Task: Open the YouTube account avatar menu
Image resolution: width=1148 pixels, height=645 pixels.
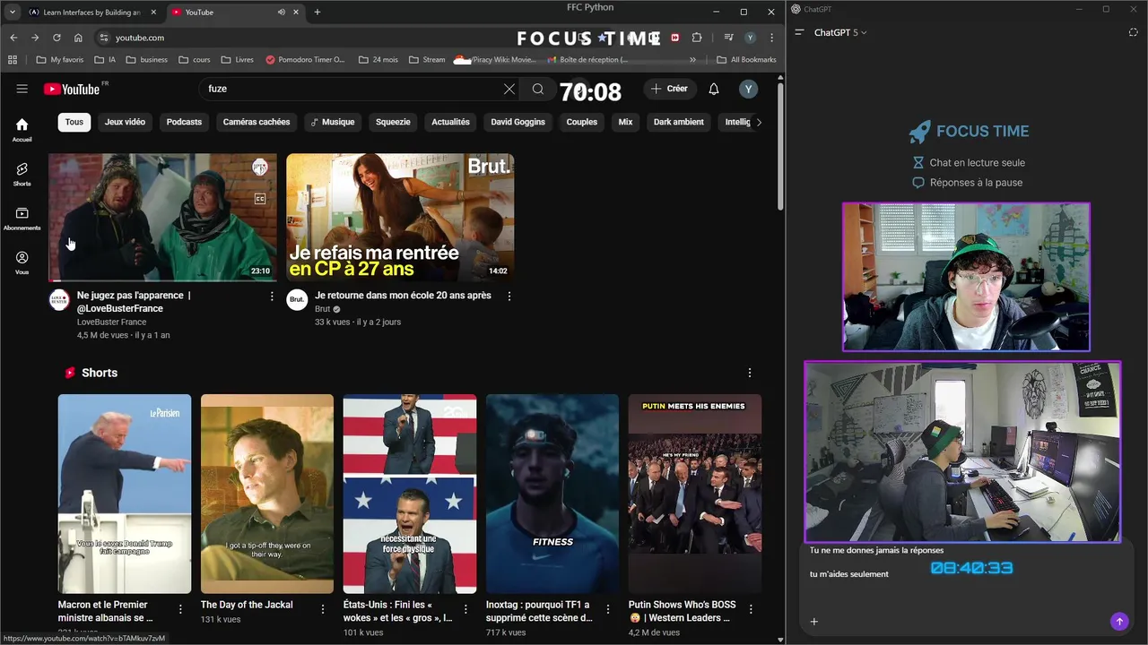Action: click(x=748, y=89)
